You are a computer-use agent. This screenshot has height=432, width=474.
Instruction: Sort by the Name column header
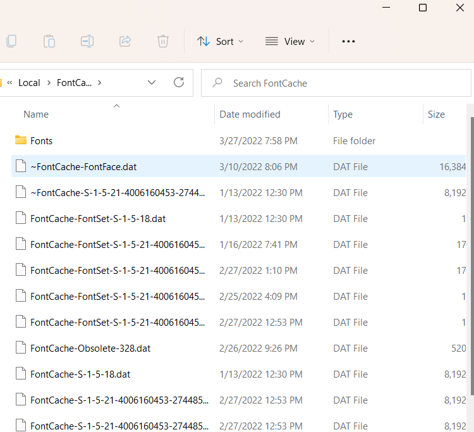[36, 114]
